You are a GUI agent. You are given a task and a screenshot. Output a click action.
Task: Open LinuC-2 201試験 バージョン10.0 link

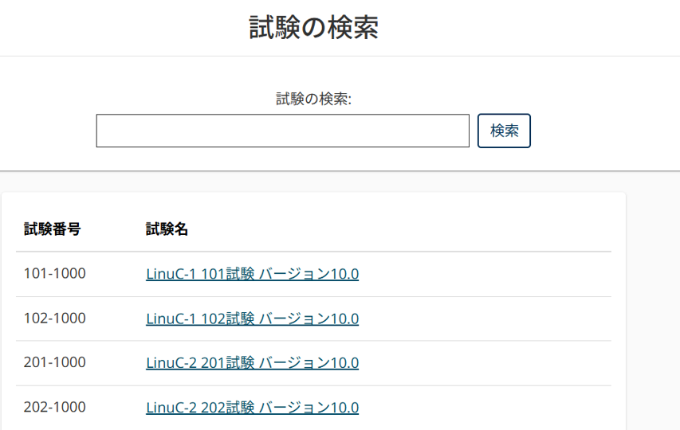(x=253, y=362)
